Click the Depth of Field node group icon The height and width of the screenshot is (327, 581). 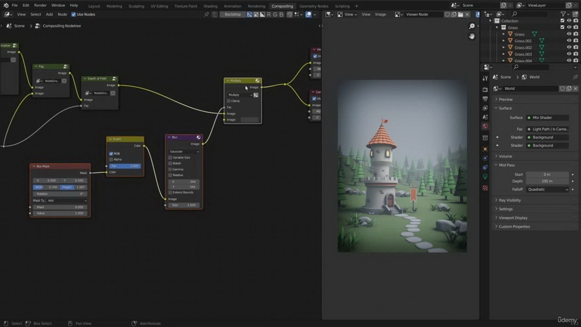click(114, 78)
